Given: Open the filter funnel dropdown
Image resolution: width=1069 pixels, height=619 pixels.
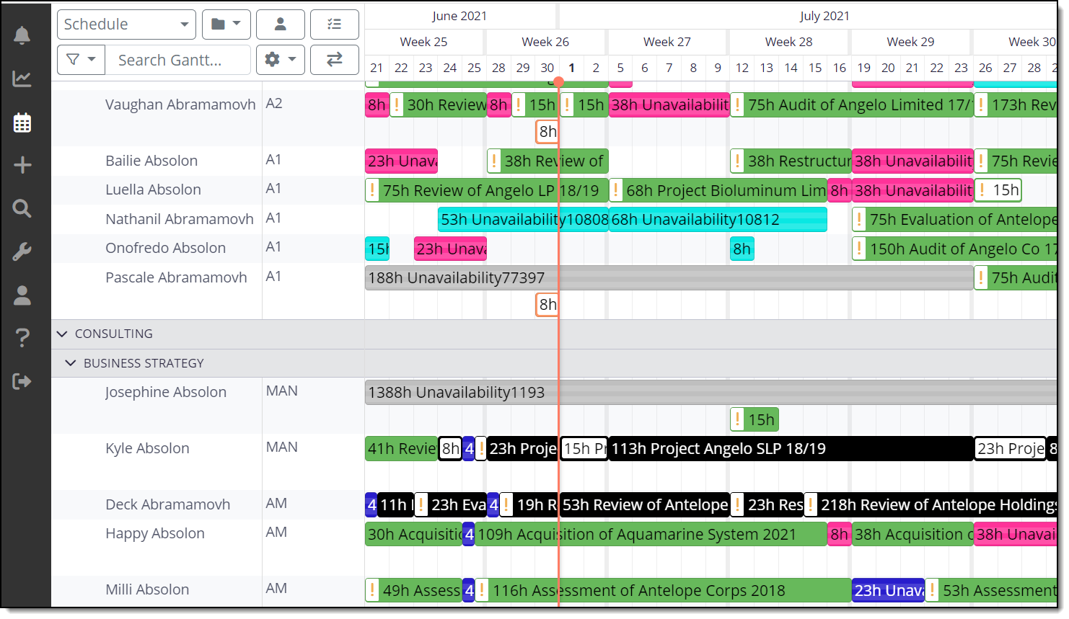Looking at the screenshot, I should click(81, 60).
